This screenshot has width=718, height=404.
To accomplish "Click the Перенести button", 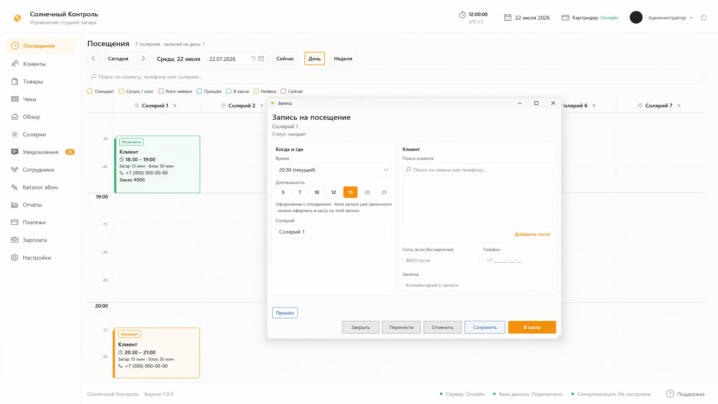I will pyautogui.click(x=401, y=327).
